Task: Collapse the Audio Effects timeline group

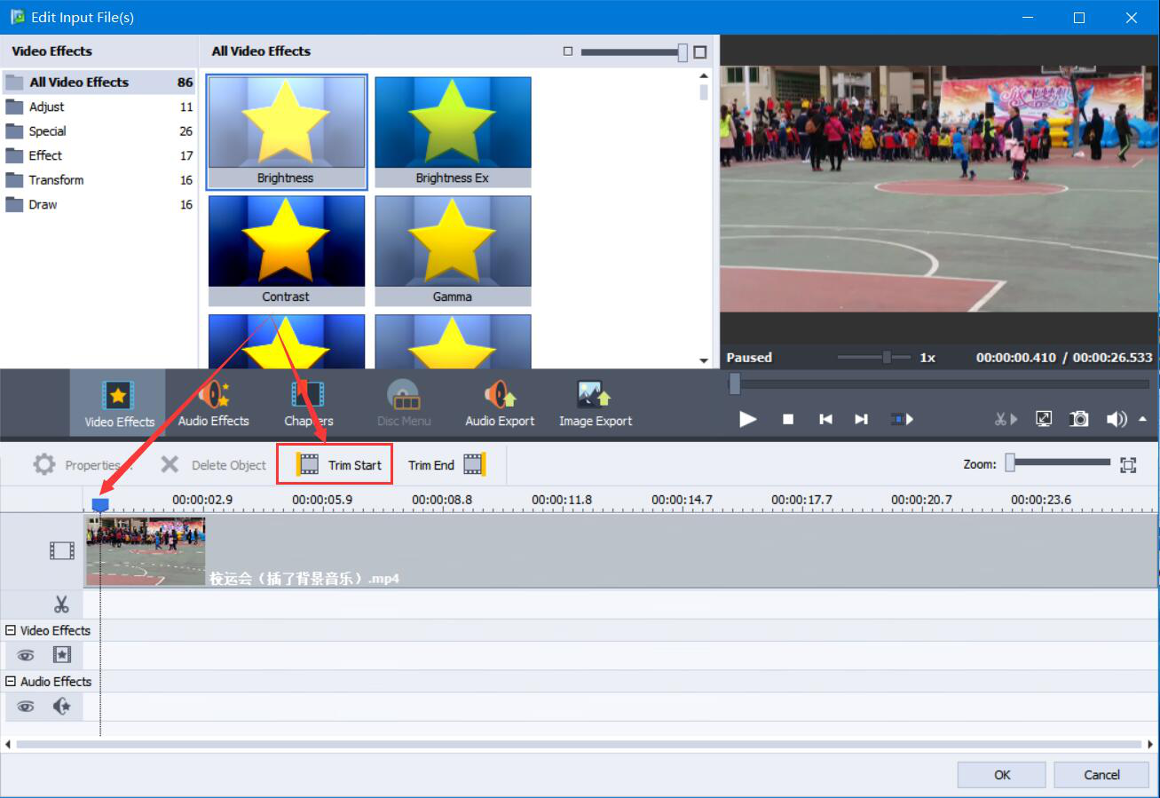Action: coord(11,681)
